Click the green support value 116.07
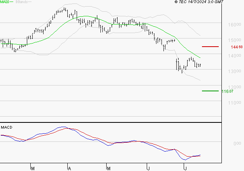This screenshot has width=244, height=171. pos(227,91)
